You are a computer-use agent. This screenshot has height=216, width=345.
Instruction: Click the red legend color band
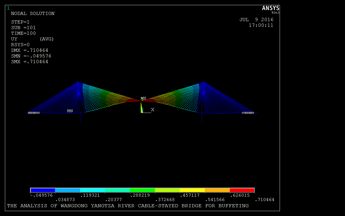[242, 190]
